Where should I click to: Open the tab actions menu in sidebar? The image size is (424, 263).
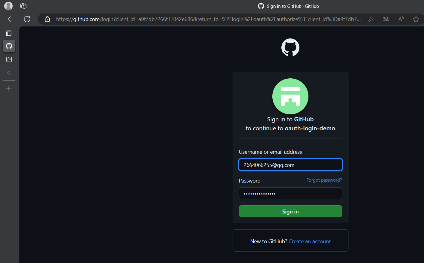pos(9,33)
